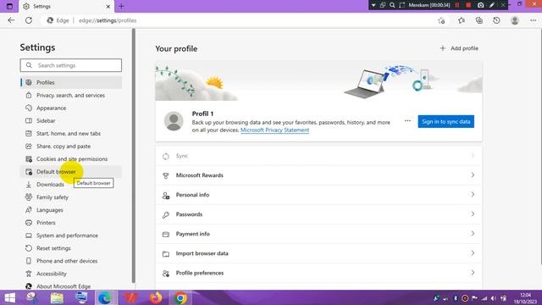The width and height of the screenshot is (542, 305).
Task: Open Windows Start menu
Action: click(9, 297)
